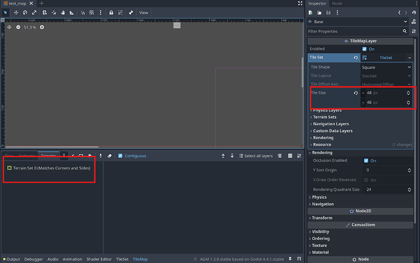Toggle Occlusion Enabled checkbox
Viewport: 420px width, 263px height.
[x=366, y=161]
